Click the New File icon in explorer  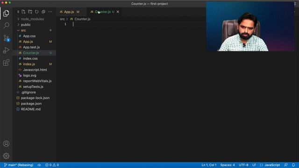(x=23, y=12)
